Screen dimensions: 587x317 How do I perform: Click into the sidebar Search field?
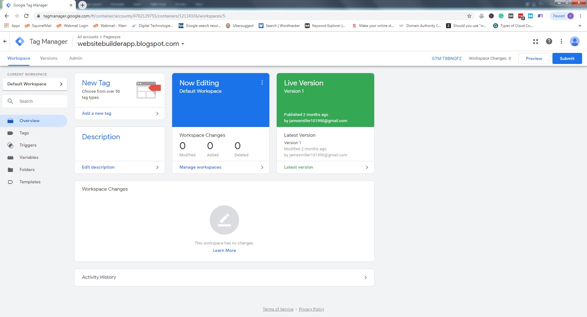coord(35,101)
